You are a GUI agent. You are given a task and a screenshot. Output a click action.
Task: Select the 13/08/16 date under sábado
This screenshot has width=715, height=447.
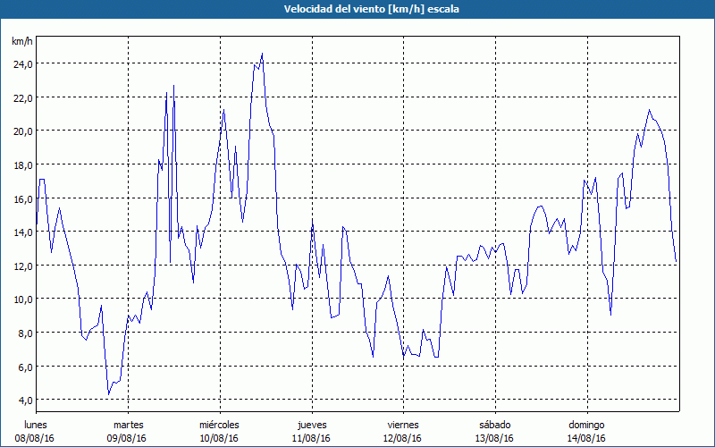(494, 438)
